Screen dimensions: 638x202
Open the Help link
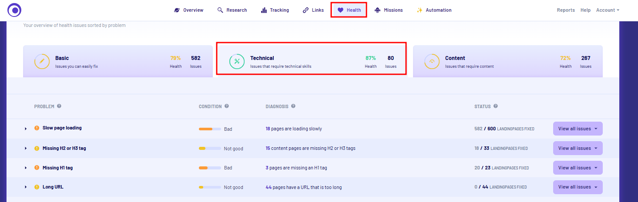585,10
